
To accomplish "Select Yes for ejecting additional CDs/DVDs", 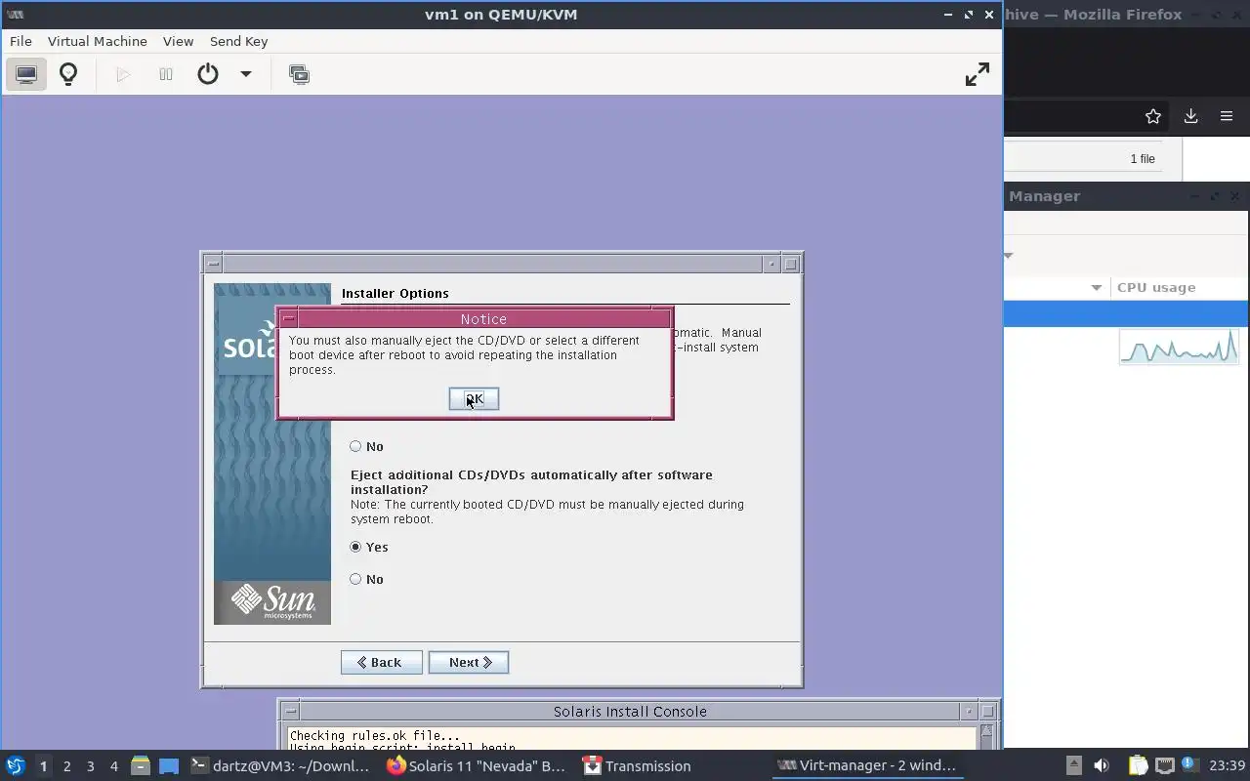I will pos(355,547).
